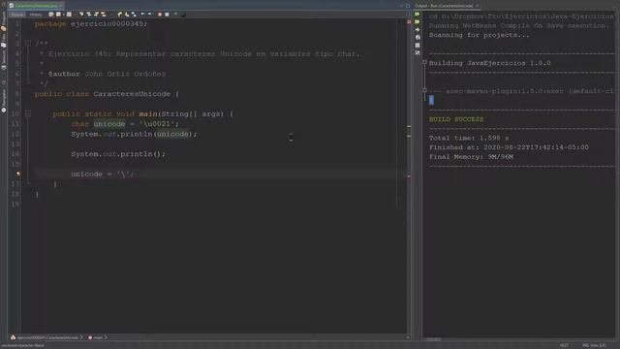
Task: Click the error marker on line 16 gutter
Action: tap(17, 174)
